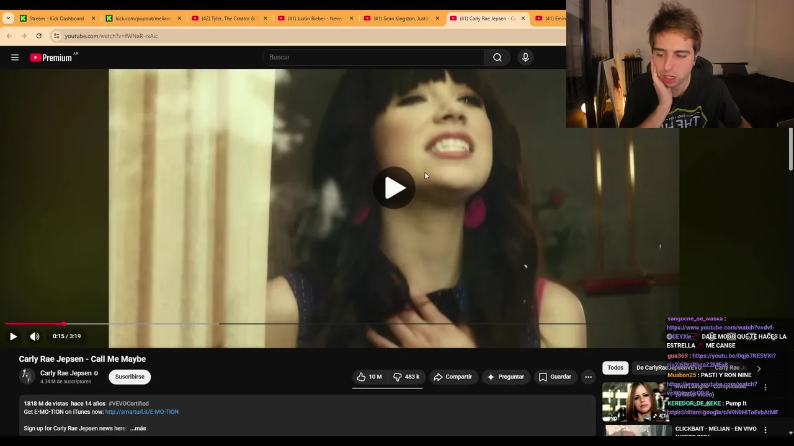
Task: Click the #VEVOCertified hashtag
Action: tap(128, 403)
